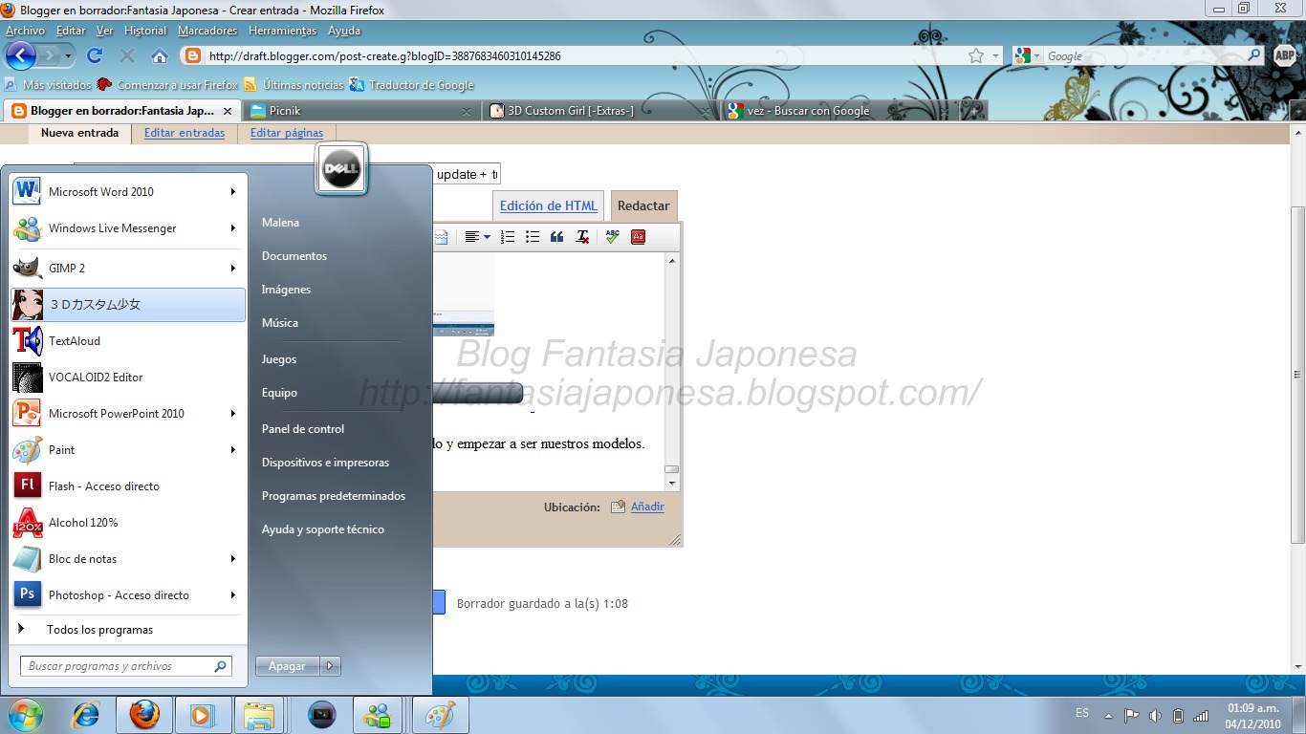Click the bulleted list icon in editor toolbar

point(533,237)
